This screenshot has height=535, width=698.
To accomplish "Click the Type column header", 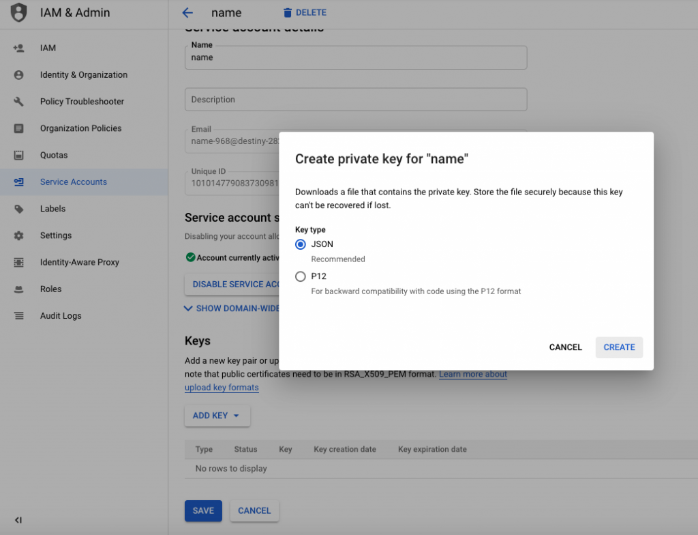I will point(204,450).
